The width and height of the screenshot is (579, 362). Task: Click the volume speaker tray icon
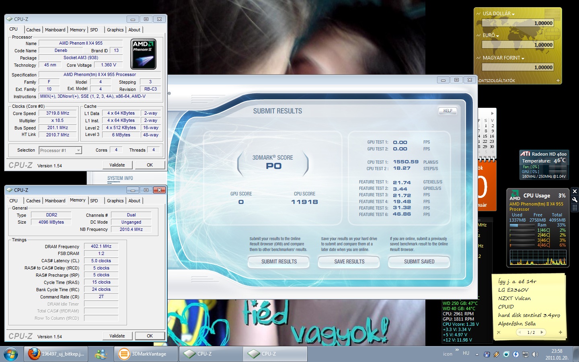pos(535,354)
